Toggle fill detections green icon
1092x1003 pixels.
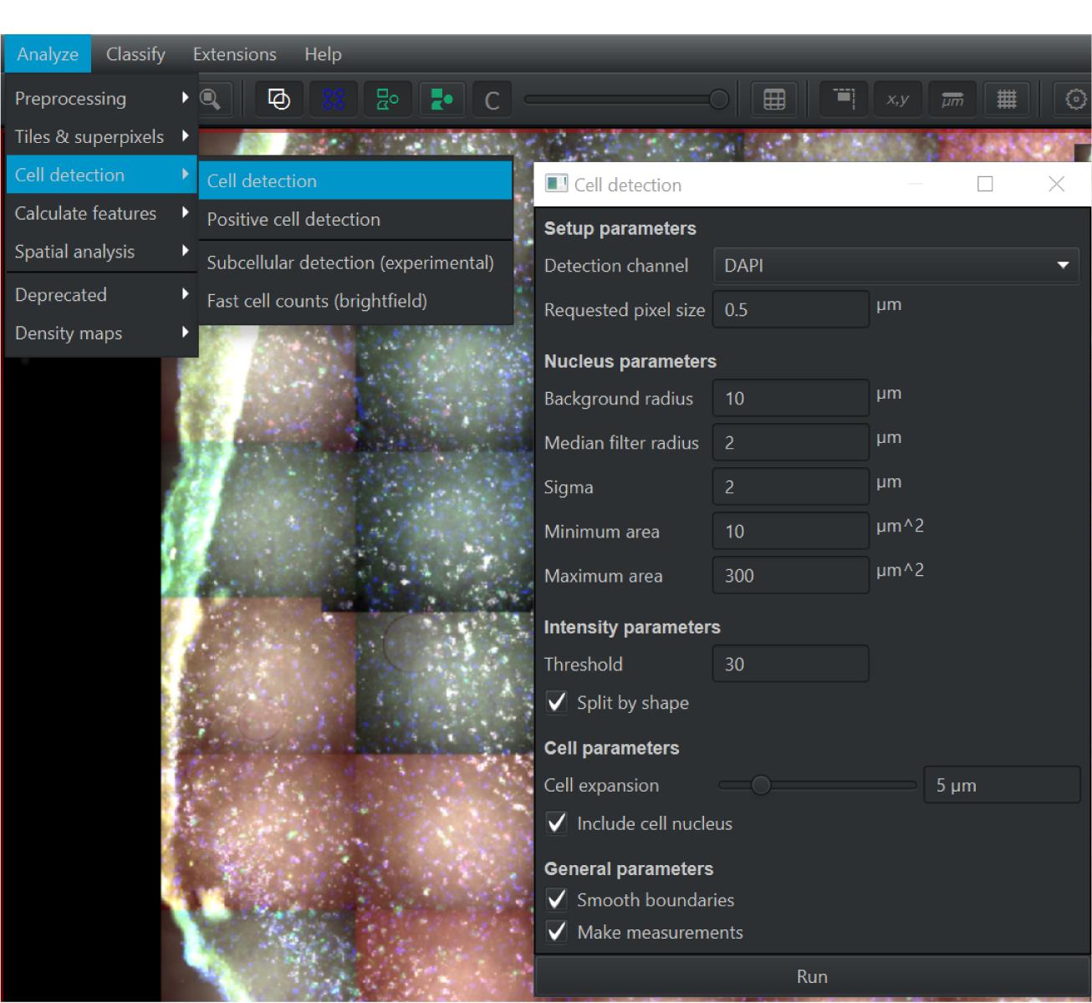[x=441, y=99]
